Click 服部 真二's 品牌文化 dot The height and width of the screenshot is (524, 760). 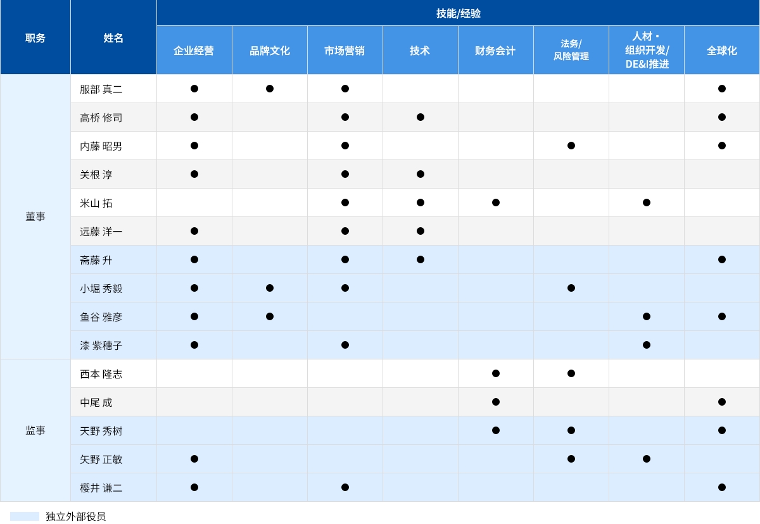pos(270,89)
